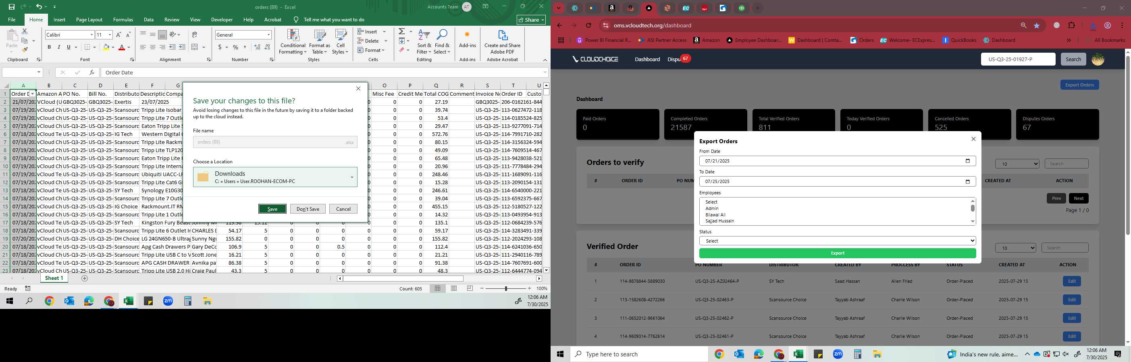The width and height of the screenshot is (1131, 362).
Task: Click the green Export button
Action: [x=837, y=253]
